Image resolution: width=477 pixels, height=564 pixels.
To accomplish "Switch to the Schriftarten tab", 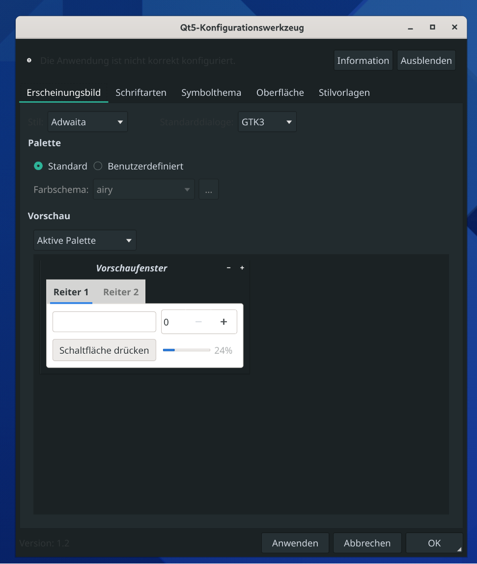I will (x=141, y=92).
